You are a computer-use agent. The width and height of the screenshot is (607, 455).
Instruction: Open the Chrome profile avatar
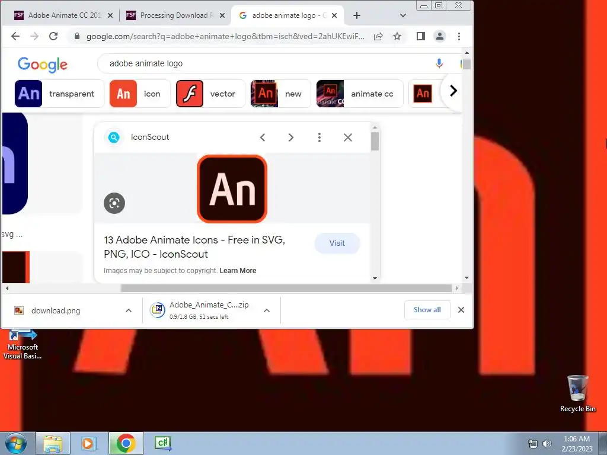click(x=440, y=36)
